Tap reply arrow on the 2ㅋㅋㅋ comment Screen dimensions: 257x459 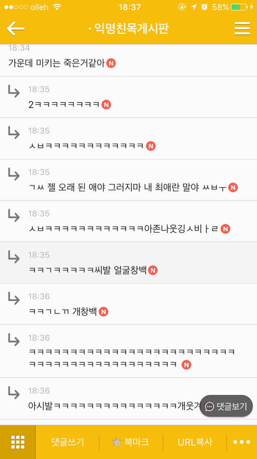pyautogui.click(x=14, y=91)
